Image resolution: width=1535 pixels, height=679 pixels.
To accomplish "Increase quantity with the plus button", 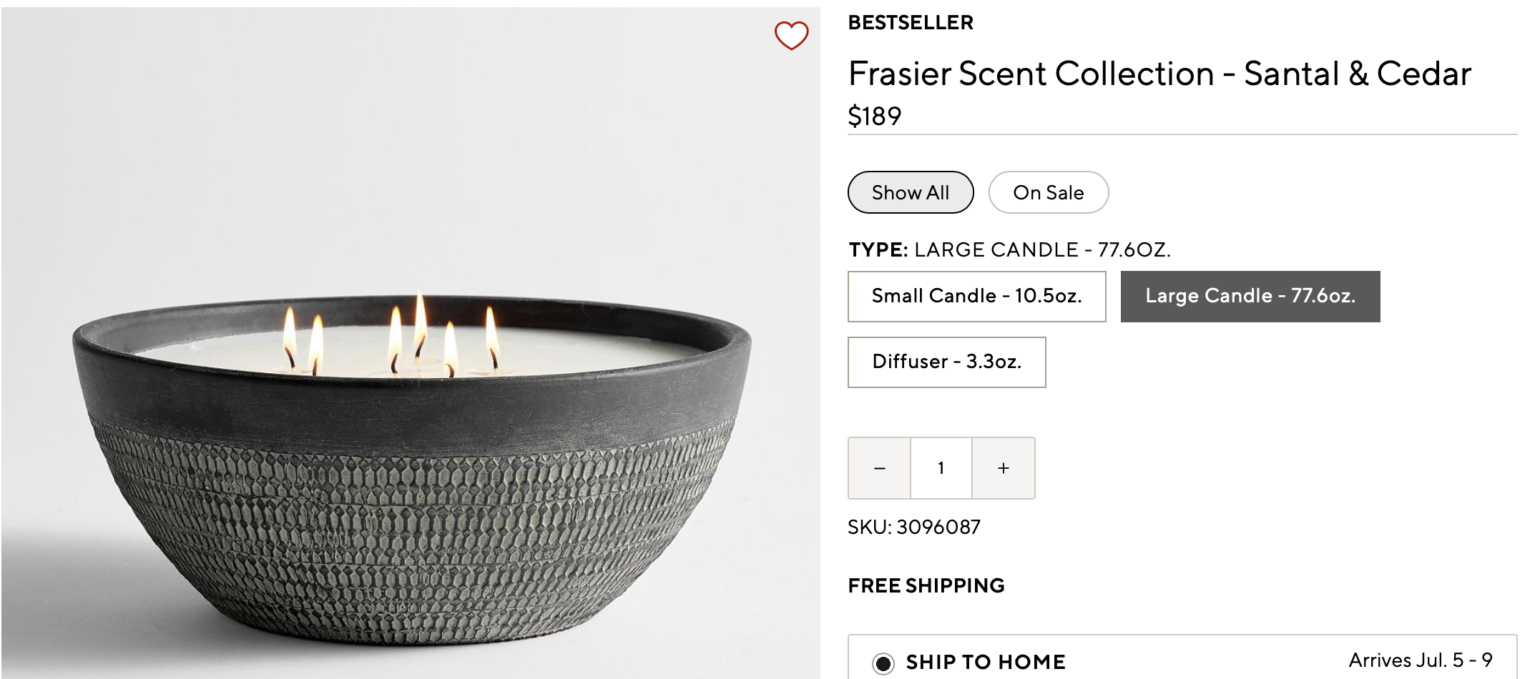I will coord(1003,468).
